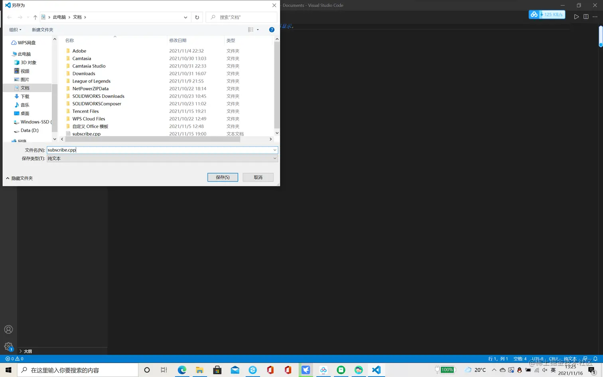Select 下载 in the navigation pane

click(x=22, y=97)
